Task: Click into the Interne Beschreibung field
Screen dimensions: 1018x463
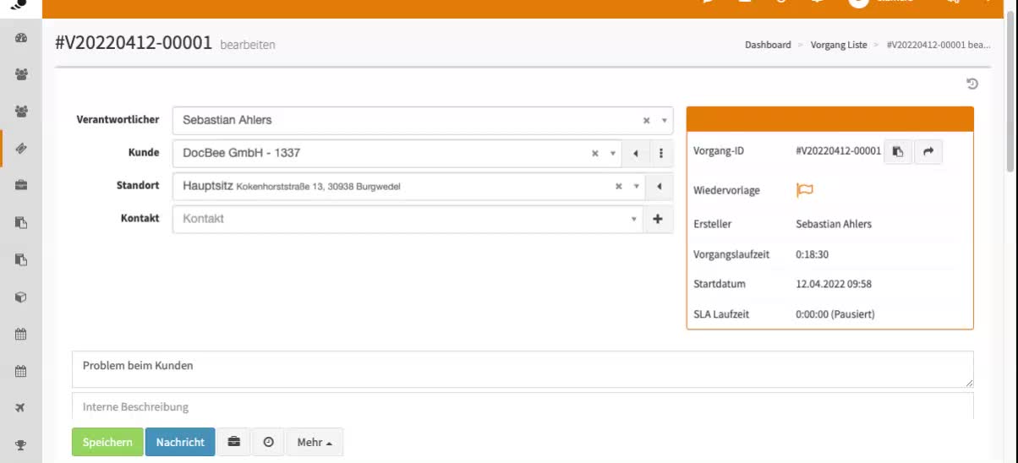Action: point(522,406)
